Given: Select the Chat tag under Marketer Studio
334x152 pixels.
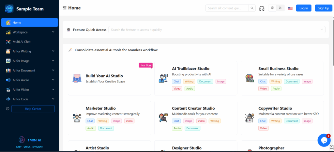Looking at the screenshot, I should pyautogui.click(x=90, y=121).
